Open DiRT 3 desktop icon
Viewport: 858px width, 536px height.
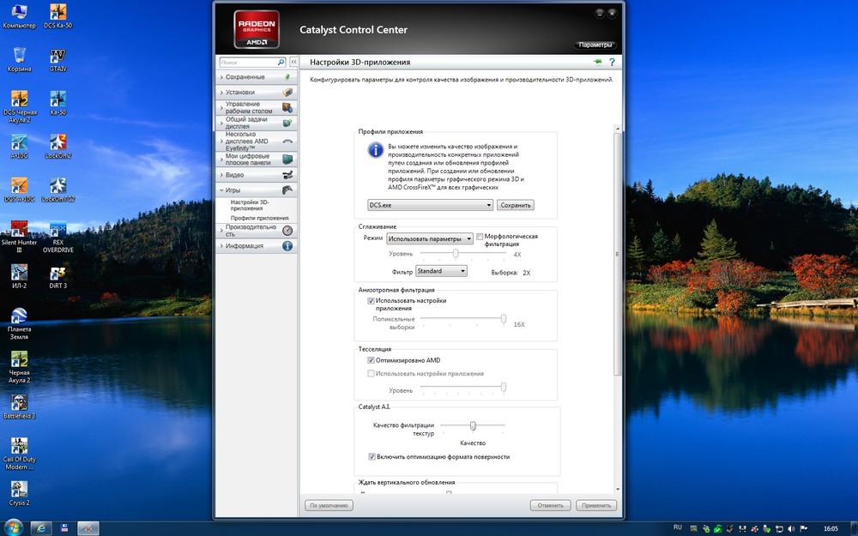coord(57,274)
